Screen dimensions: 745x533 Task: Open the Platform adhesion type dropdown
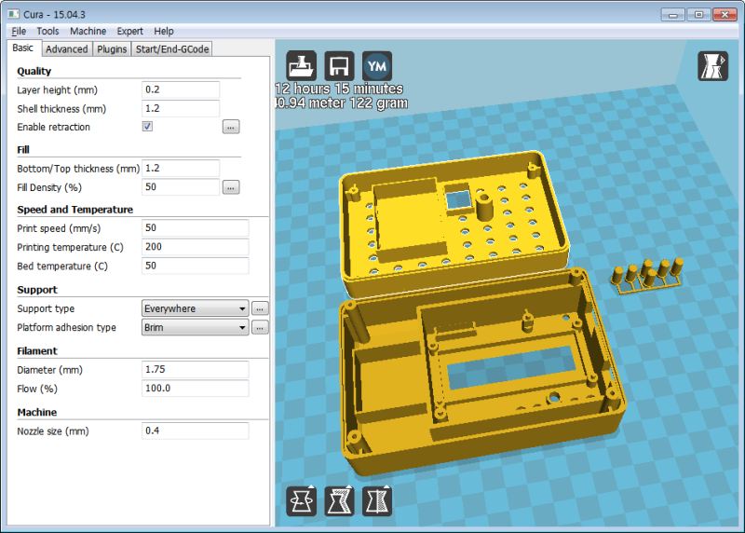tap(196, 327)
